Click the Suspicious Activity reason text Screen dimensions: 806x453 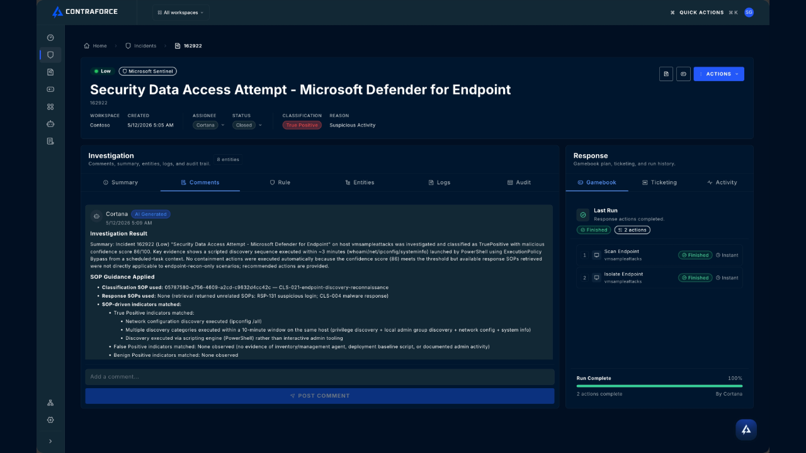coord(353,125)
